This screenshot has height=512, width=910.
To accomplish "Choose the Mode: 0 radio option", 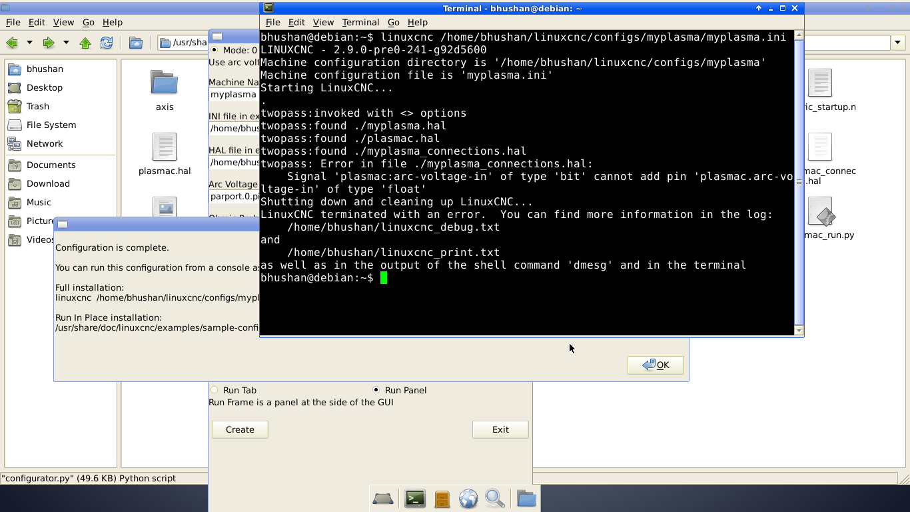I will tap(215, 50).
